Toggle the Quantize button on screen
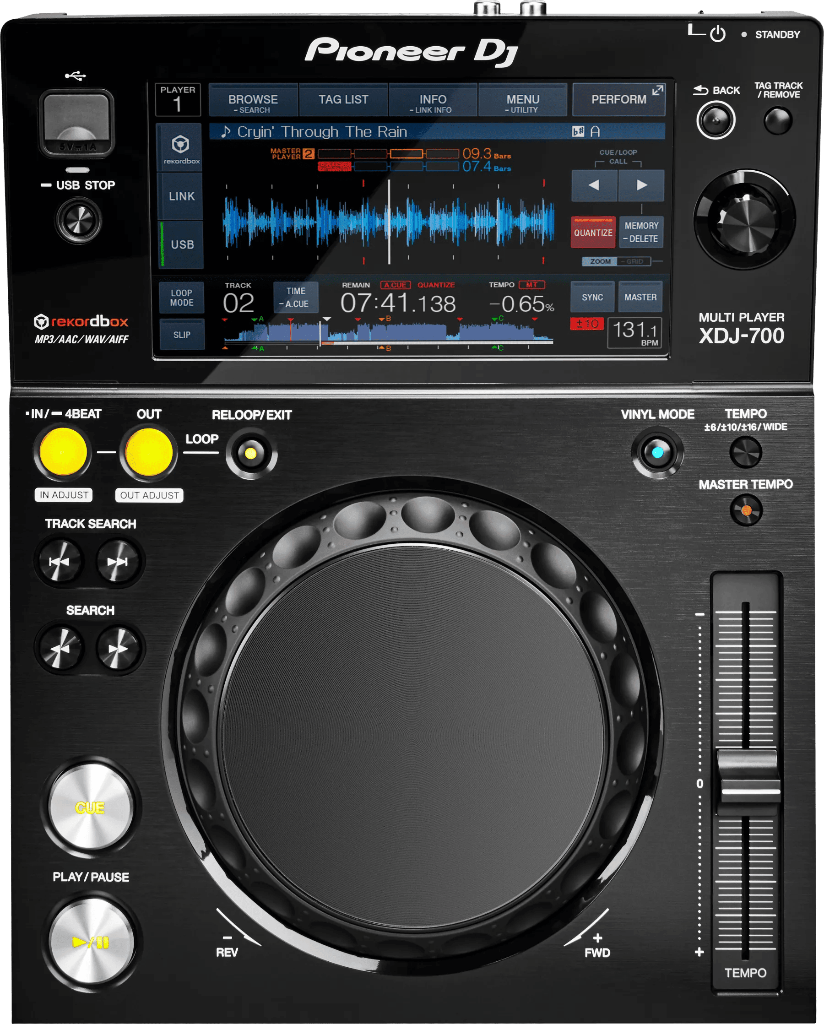This screenshot has width=824, height=1024. 593,233
